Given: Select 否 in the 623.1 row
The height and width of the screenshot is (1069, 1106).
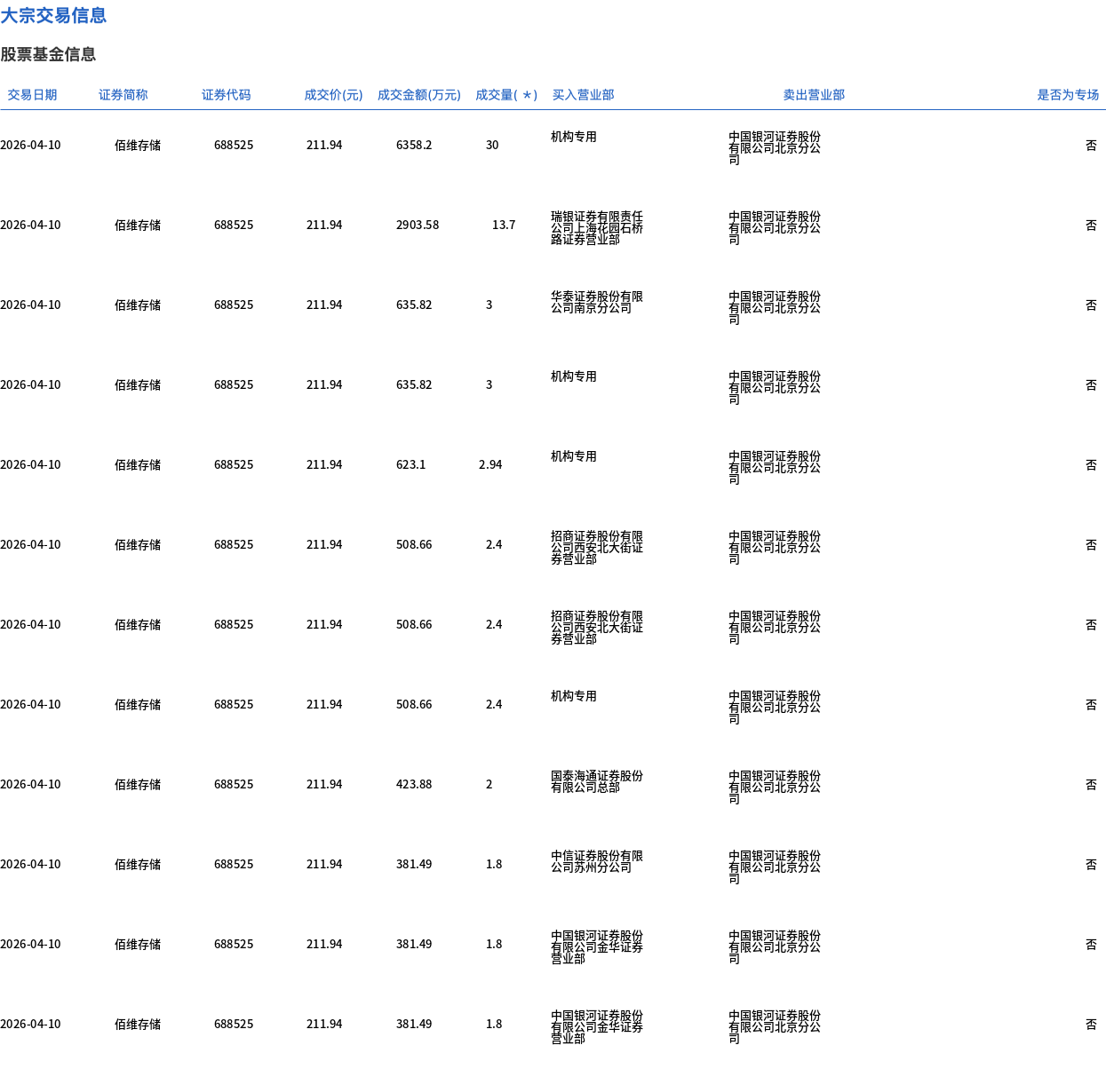Looking at the screenshot, I should pos(1091,464).
